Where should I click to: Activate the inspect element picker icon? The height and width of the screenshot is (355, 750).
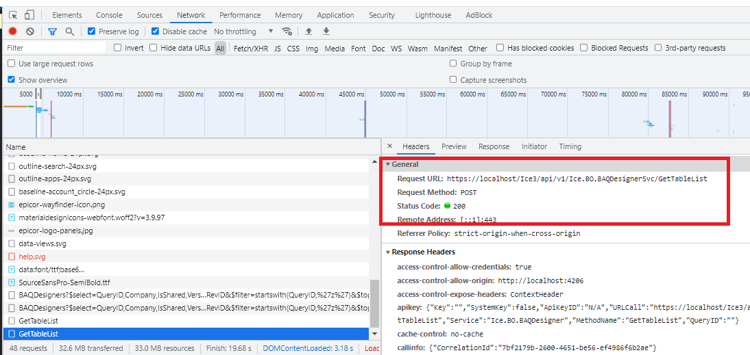tap(14, 15)
